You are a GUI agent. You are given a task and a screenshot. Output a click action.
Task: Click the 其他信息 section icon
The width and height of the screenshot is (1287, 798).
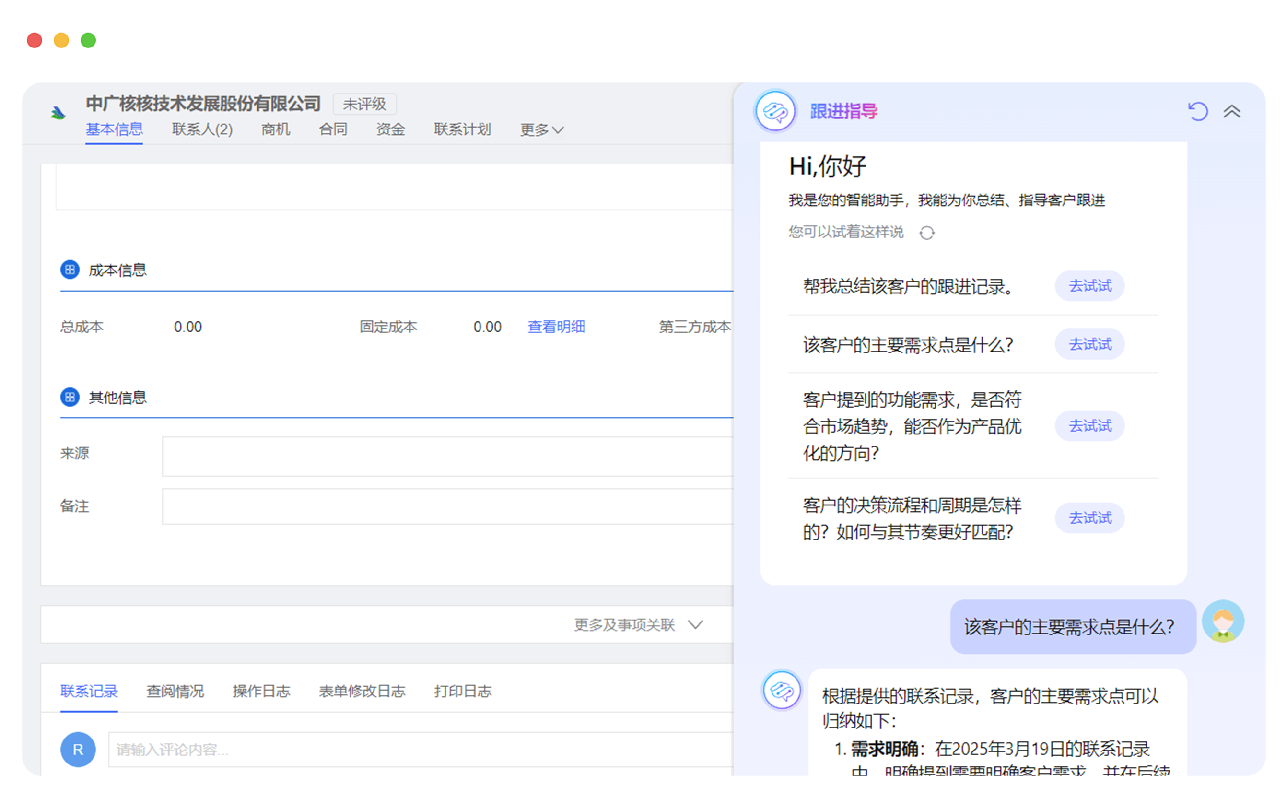click(70, 397)
